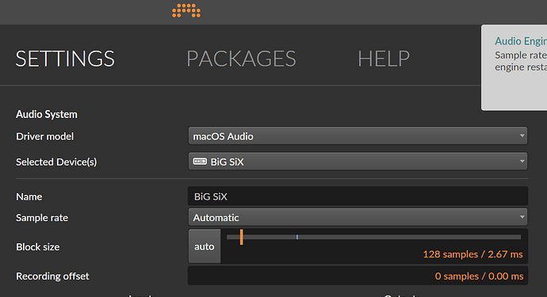
Task: Click the orange Block size slider handle
Action: point(242,237)
